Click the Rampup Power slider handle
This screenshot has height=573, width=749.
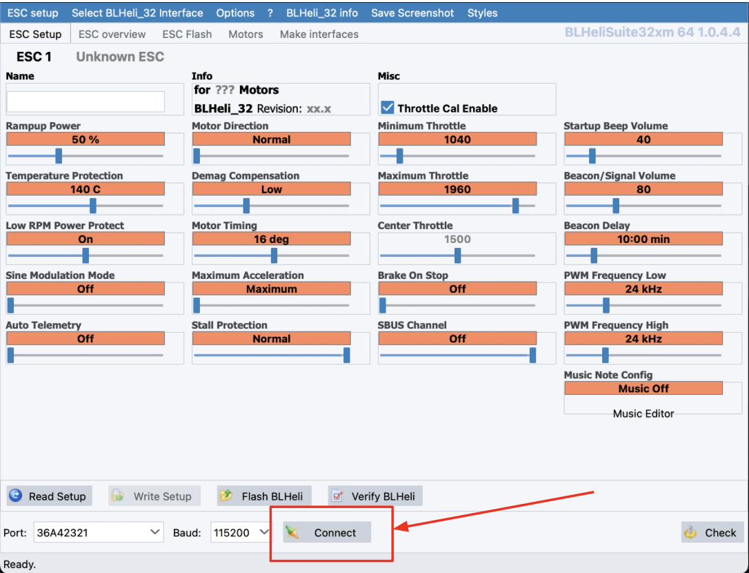pyautogui.click(x=59, y=156)
